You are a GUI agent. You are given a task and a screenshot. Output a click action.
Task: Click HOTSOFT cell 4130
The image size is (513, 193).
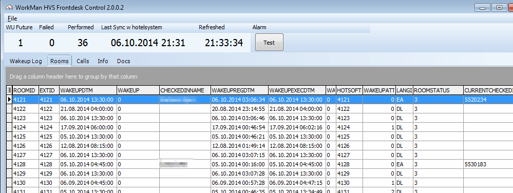click(x=349, y=183)
